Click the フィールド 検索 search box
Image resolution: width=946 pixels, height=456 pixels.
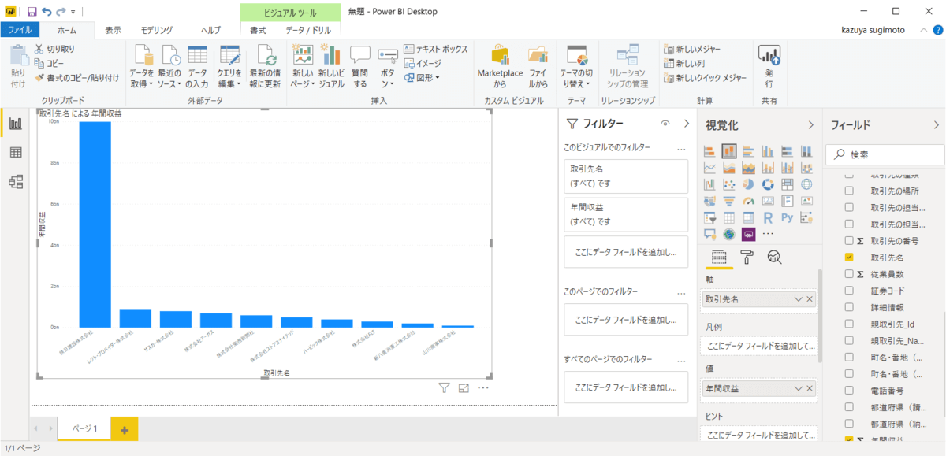click(883, 154)
